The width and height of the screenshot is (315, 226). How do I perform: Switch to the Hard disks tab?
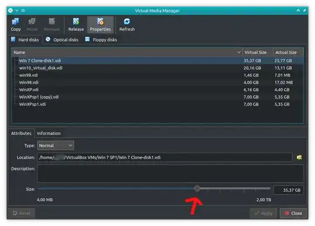click(25, 40)
